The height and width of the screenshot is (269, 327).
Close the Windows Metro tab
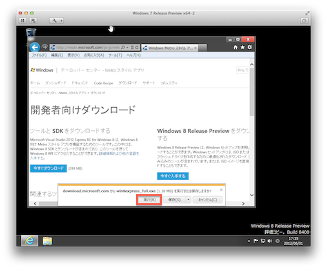(195, 48)
